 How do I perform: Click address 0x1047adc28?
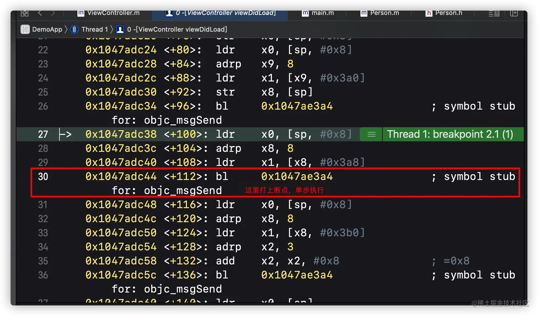(121, 64)
